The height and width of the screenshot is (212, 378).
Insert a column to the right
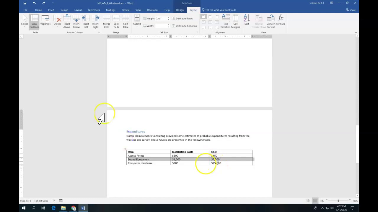(x=95, y=22)
